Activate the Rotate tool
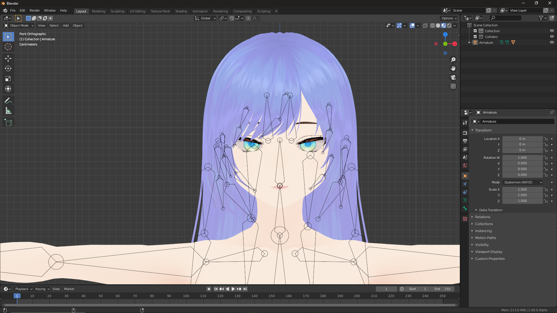The height and width of the screenshot is (313, 557). [8, 68]
